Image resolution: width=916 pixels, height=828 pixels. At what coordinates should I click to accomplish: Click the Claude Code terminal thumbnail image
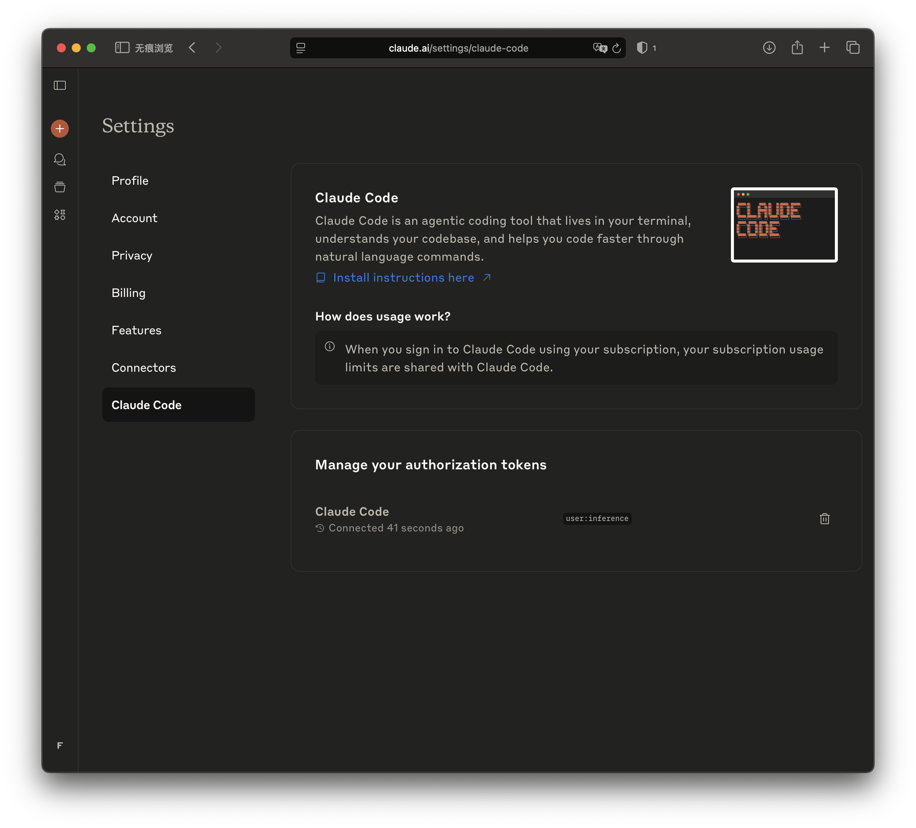point(784,225)
